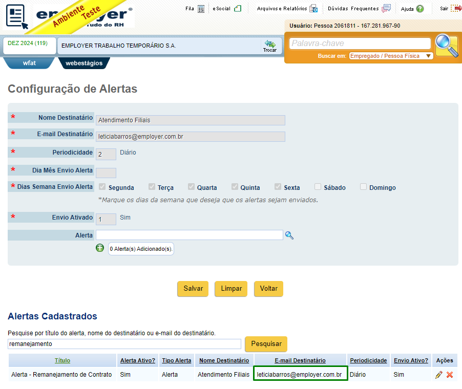Viewport: 462px width, 389px height.
Task: Sort by Envio Ativo? column
Action: [x=411, y=360]
